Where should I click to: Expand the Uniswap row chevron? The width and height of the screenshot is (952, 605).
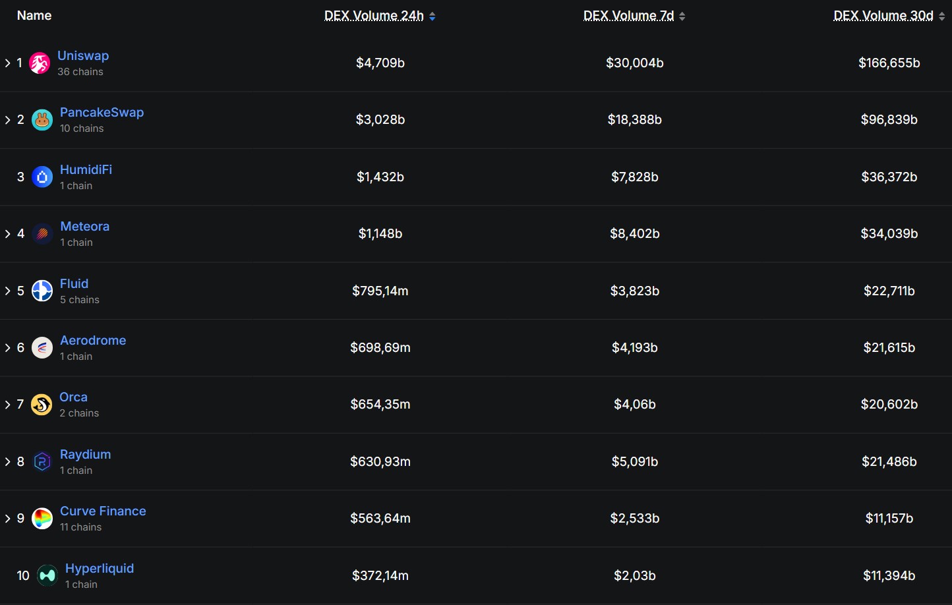tap(7, 63)
